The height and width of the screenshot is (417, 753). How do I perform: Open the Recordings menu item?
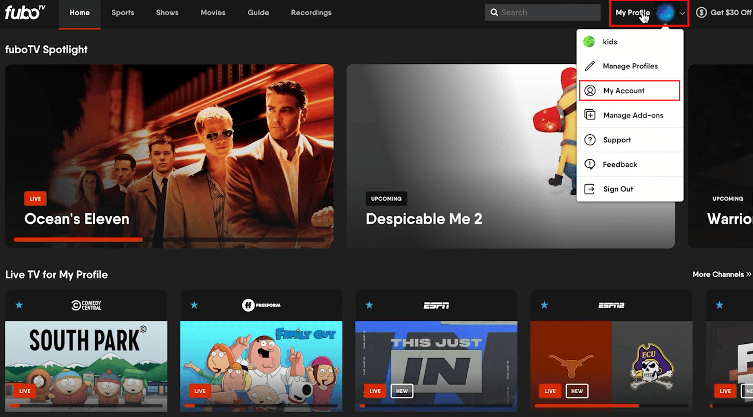point(311,12)
